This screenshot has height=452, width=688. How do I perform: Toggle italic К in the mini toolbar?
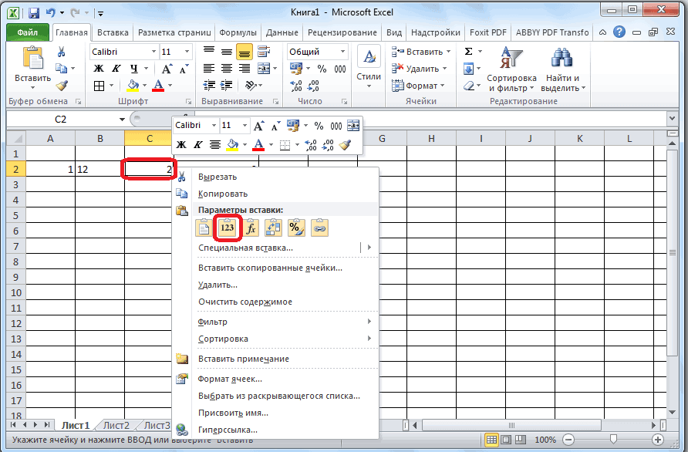click(x=198, y=144)
